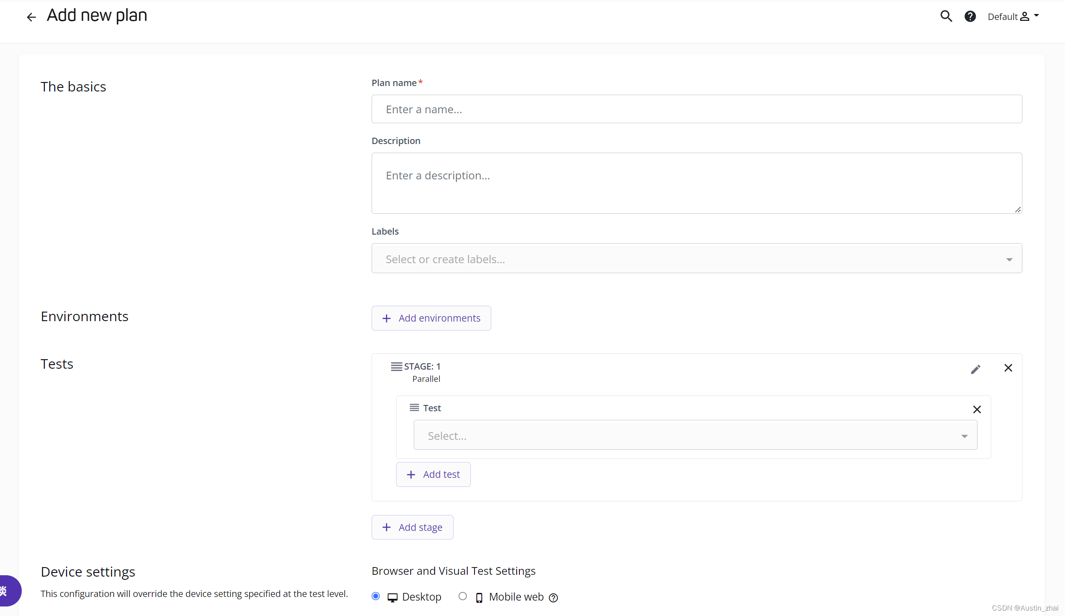The width and height of the screenshot is (1065, 616).
Task: Click the Add test button
Action: 433,474
